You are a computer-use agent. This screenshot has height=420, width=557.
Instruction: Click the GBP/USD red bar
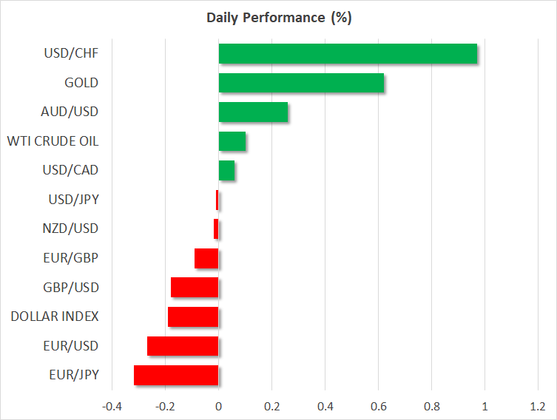tap(195, 288)
